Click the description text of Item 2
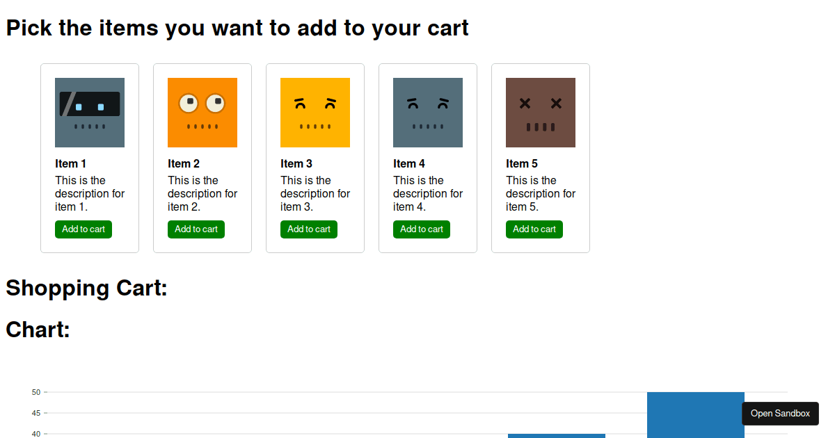835x438 pixels. [x=202, y=193]
